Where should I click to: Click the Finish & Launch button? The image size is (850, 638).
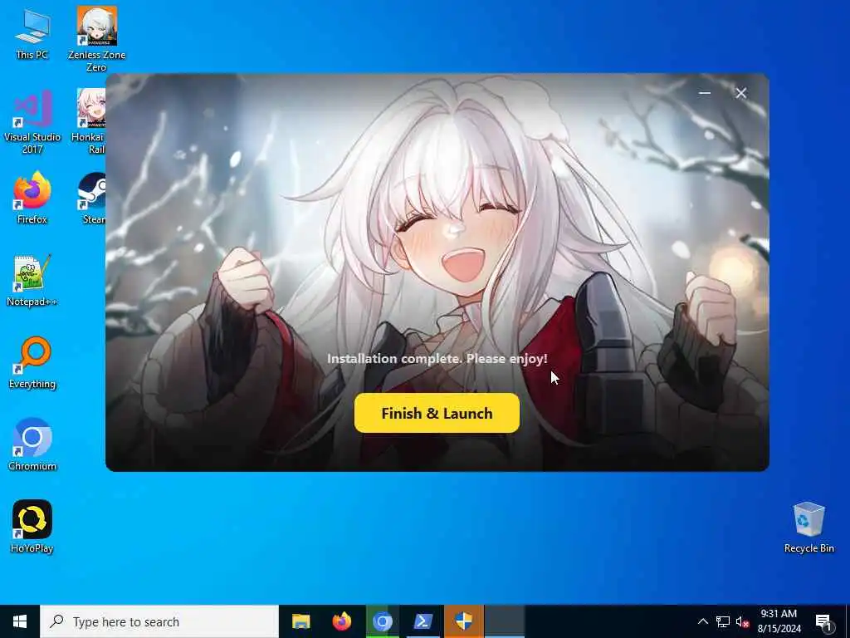437,414
